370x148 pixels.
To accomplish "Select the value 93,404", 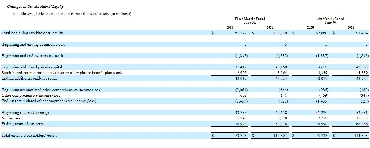I will 362,33.
